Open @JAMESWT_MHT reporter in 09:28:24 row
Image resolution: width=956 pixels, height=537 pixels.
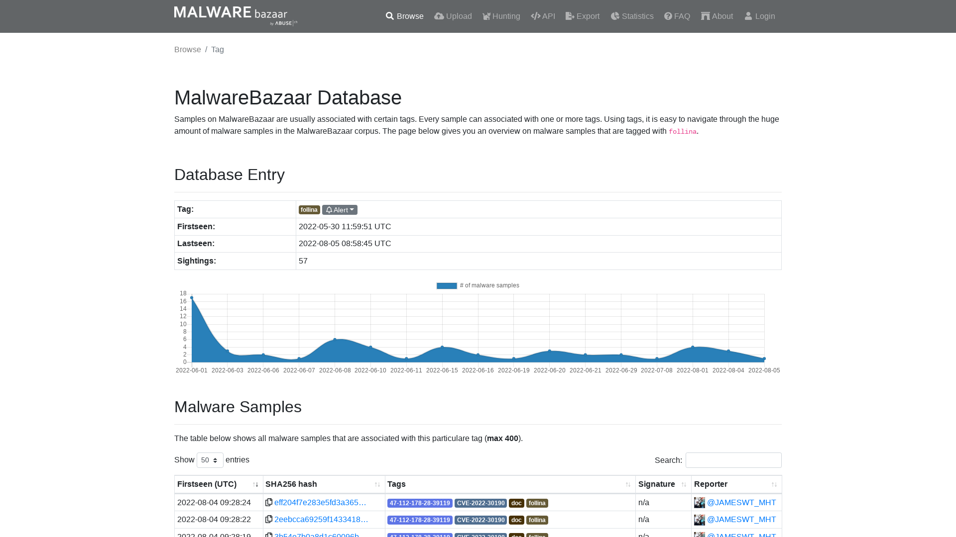click(x=741, y=503)
